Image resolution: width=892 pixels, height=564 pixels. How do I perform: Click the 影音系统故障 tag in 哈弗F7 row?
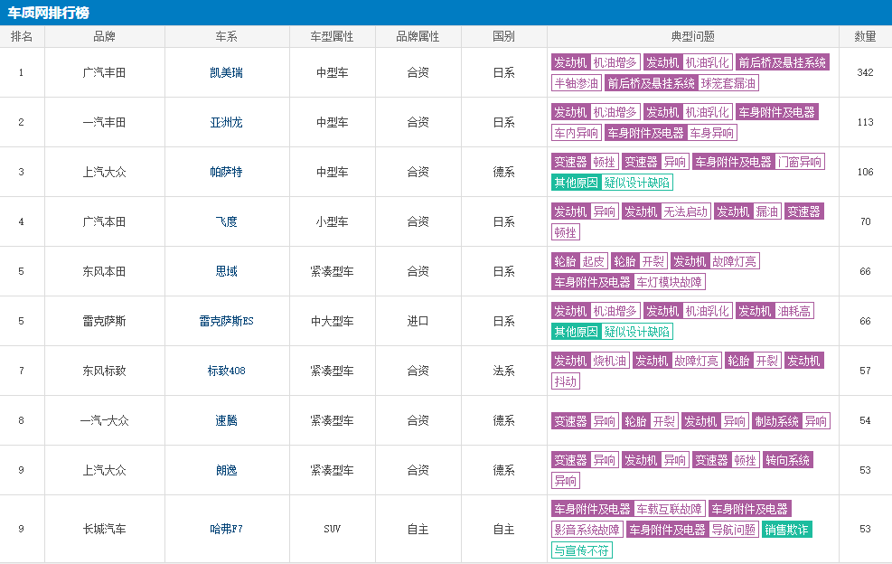pyautogui.click(x=587, y=530)
